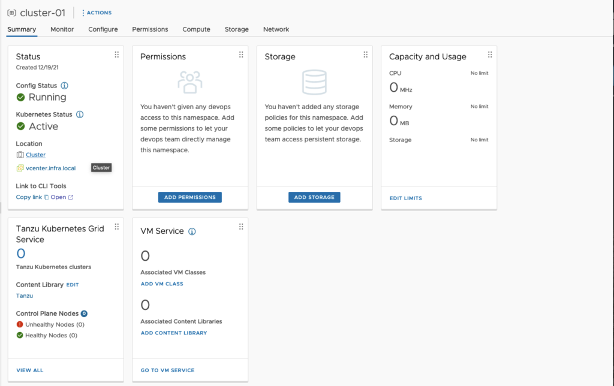Grab the Permissions card drag handle
The image size is (614, 386).
pos(241,54)
